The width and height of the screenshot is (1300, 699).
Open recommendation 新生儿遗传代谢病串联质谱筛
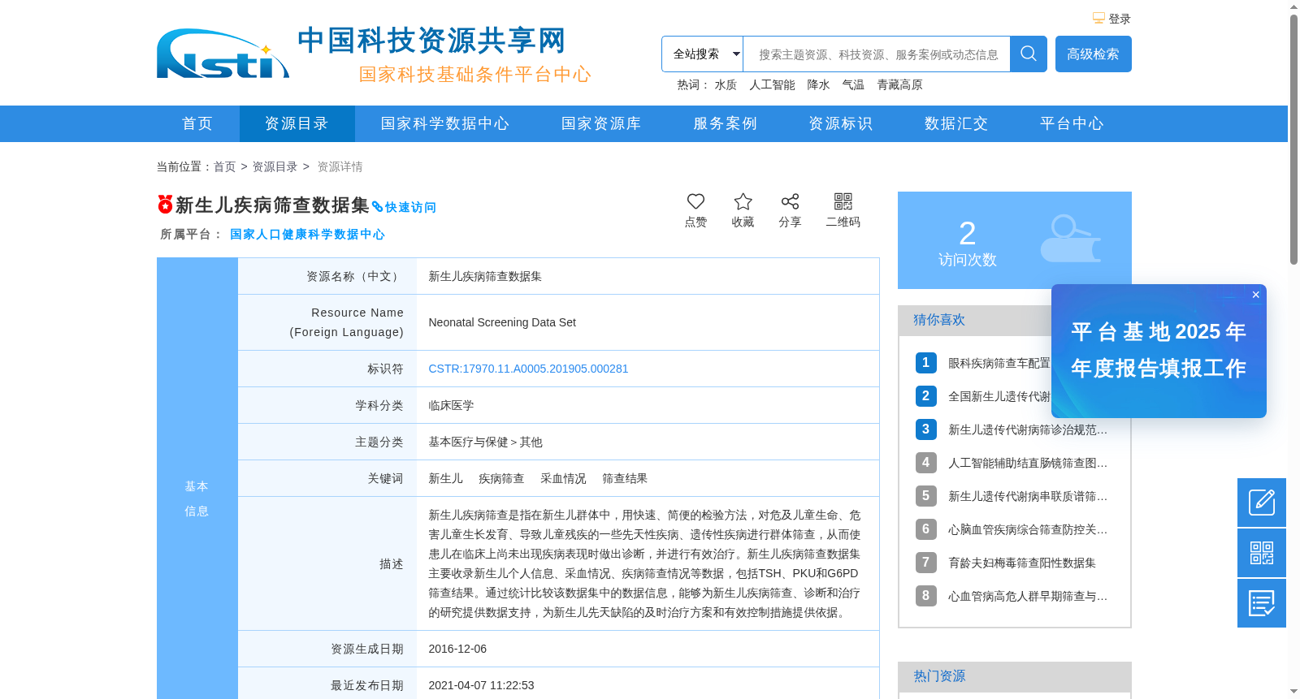1028,496
